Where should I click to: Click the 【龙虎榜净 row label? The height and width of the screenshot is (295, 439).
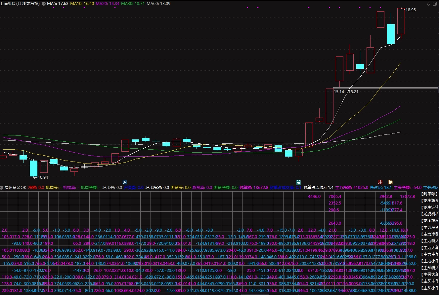[x=429, y=221]
